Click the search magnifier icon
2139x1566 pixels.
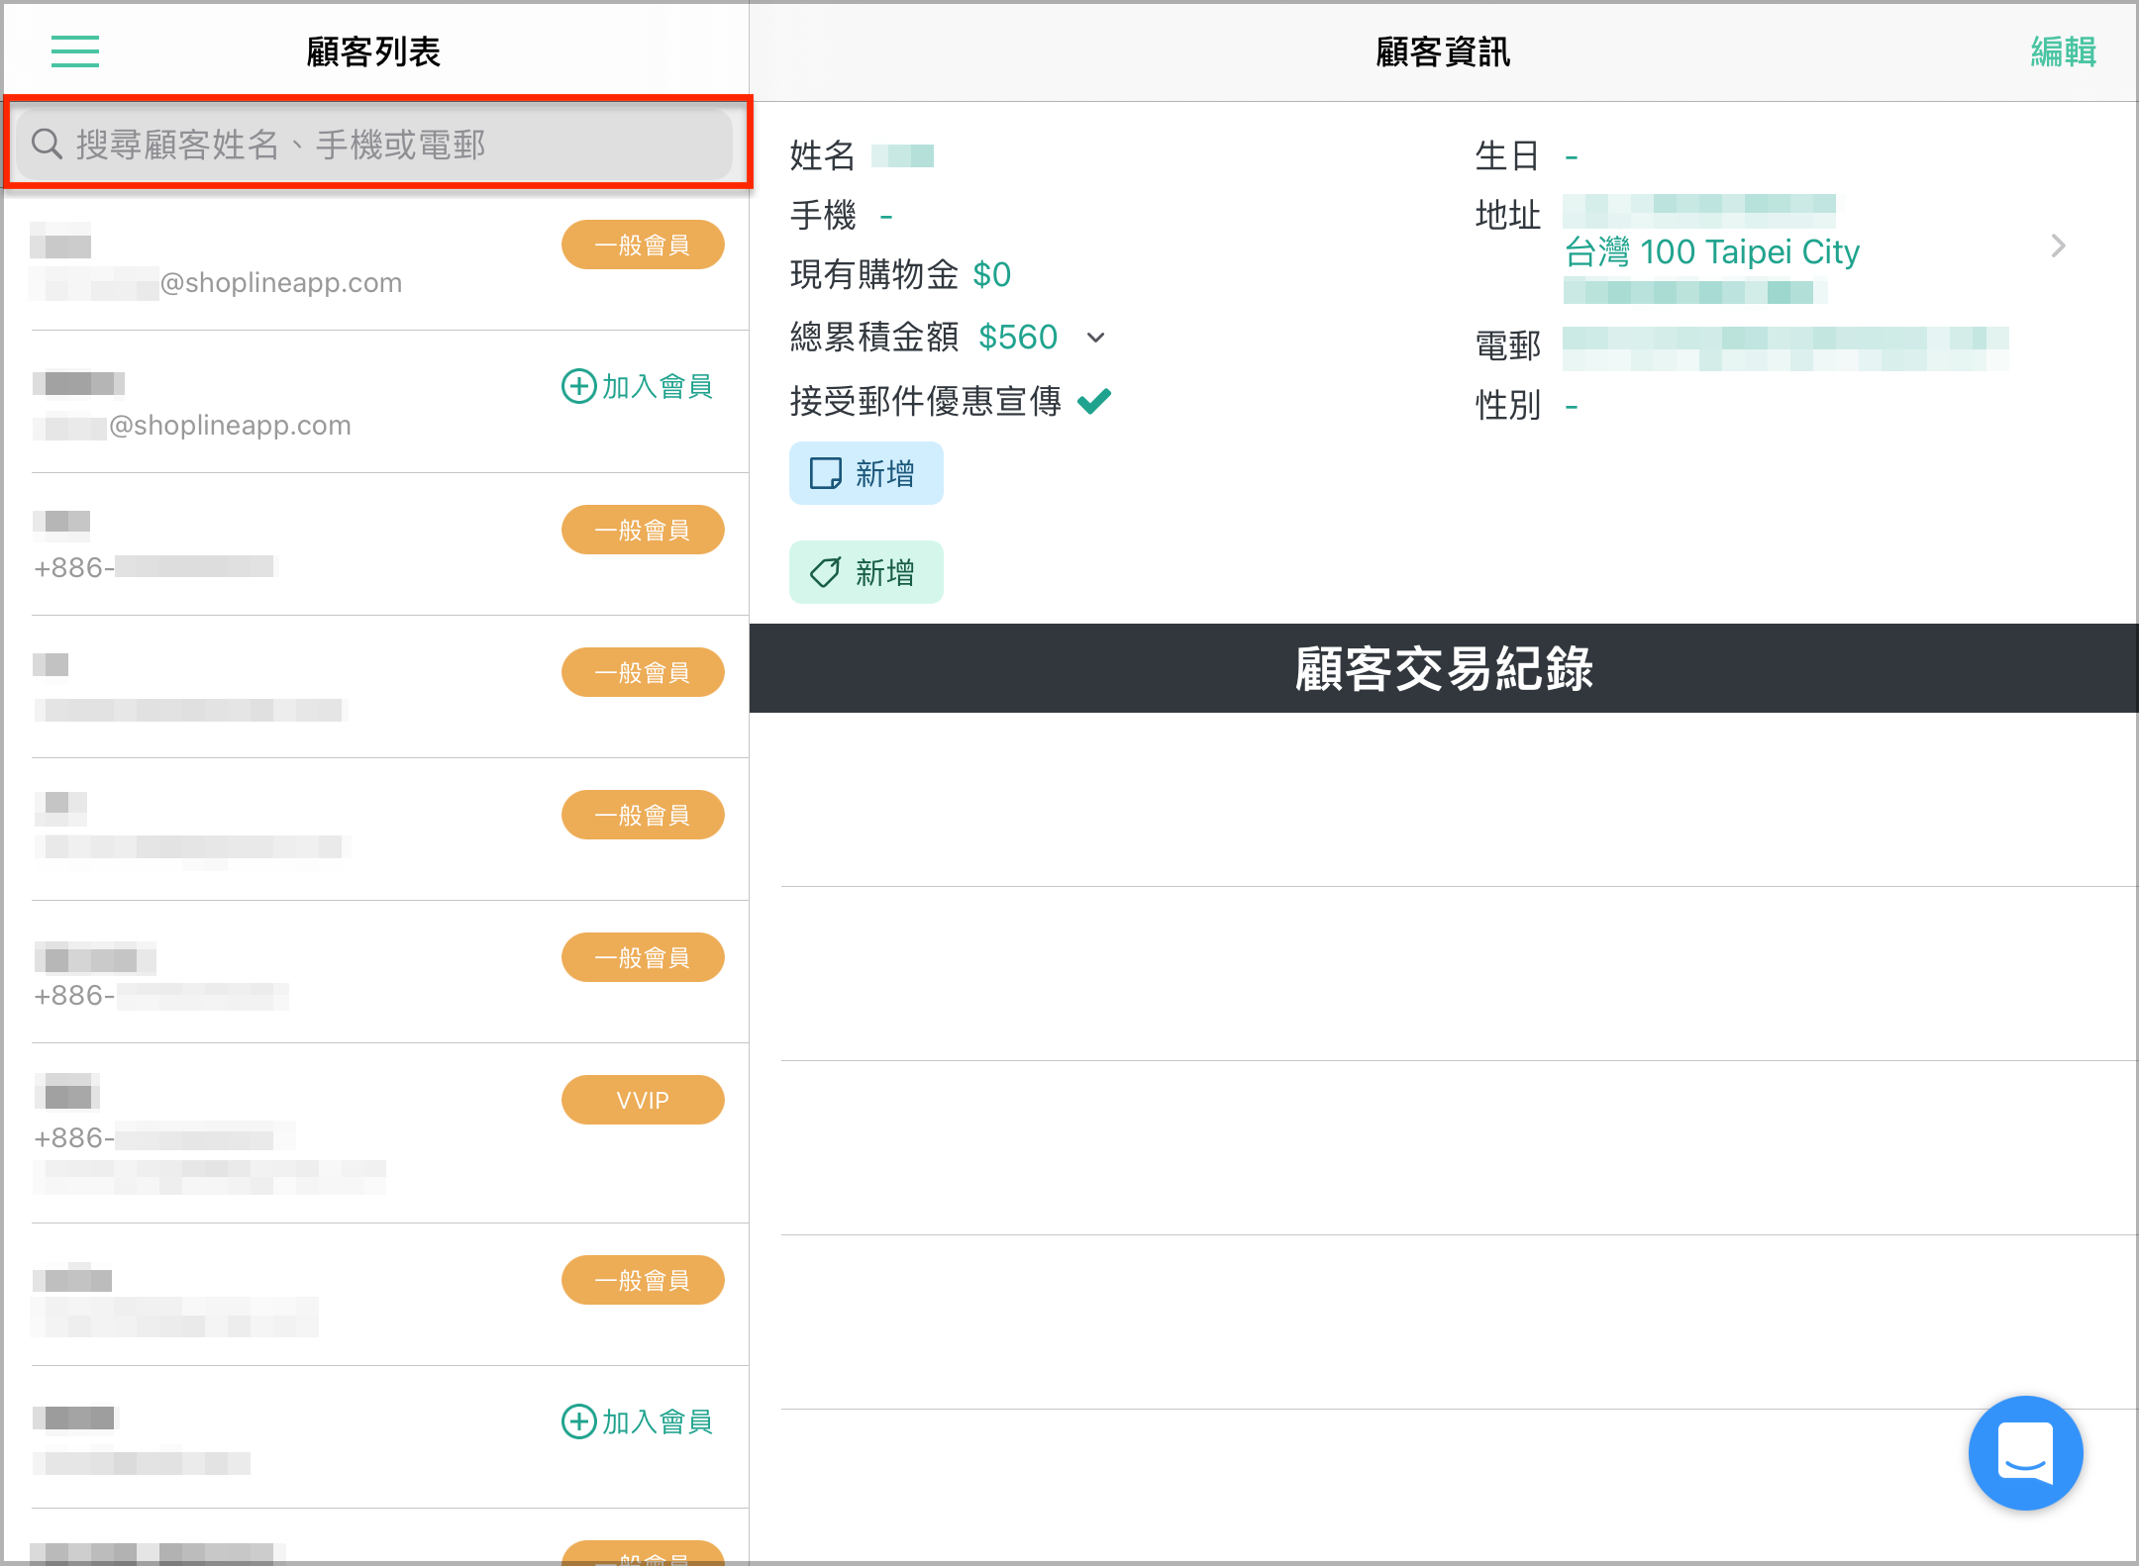(x=47, y=145)
